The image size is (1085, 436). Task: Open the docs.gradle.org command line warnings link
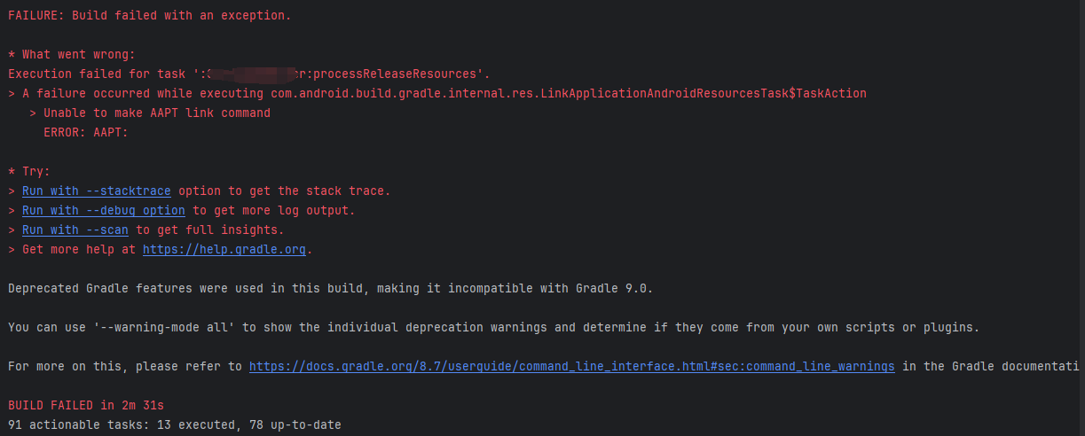[x=571, y=366]
